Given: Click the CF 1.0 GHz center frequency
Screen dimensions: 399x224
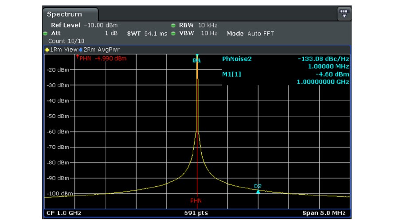Looking at the screenshot, I should click(63, 213).
